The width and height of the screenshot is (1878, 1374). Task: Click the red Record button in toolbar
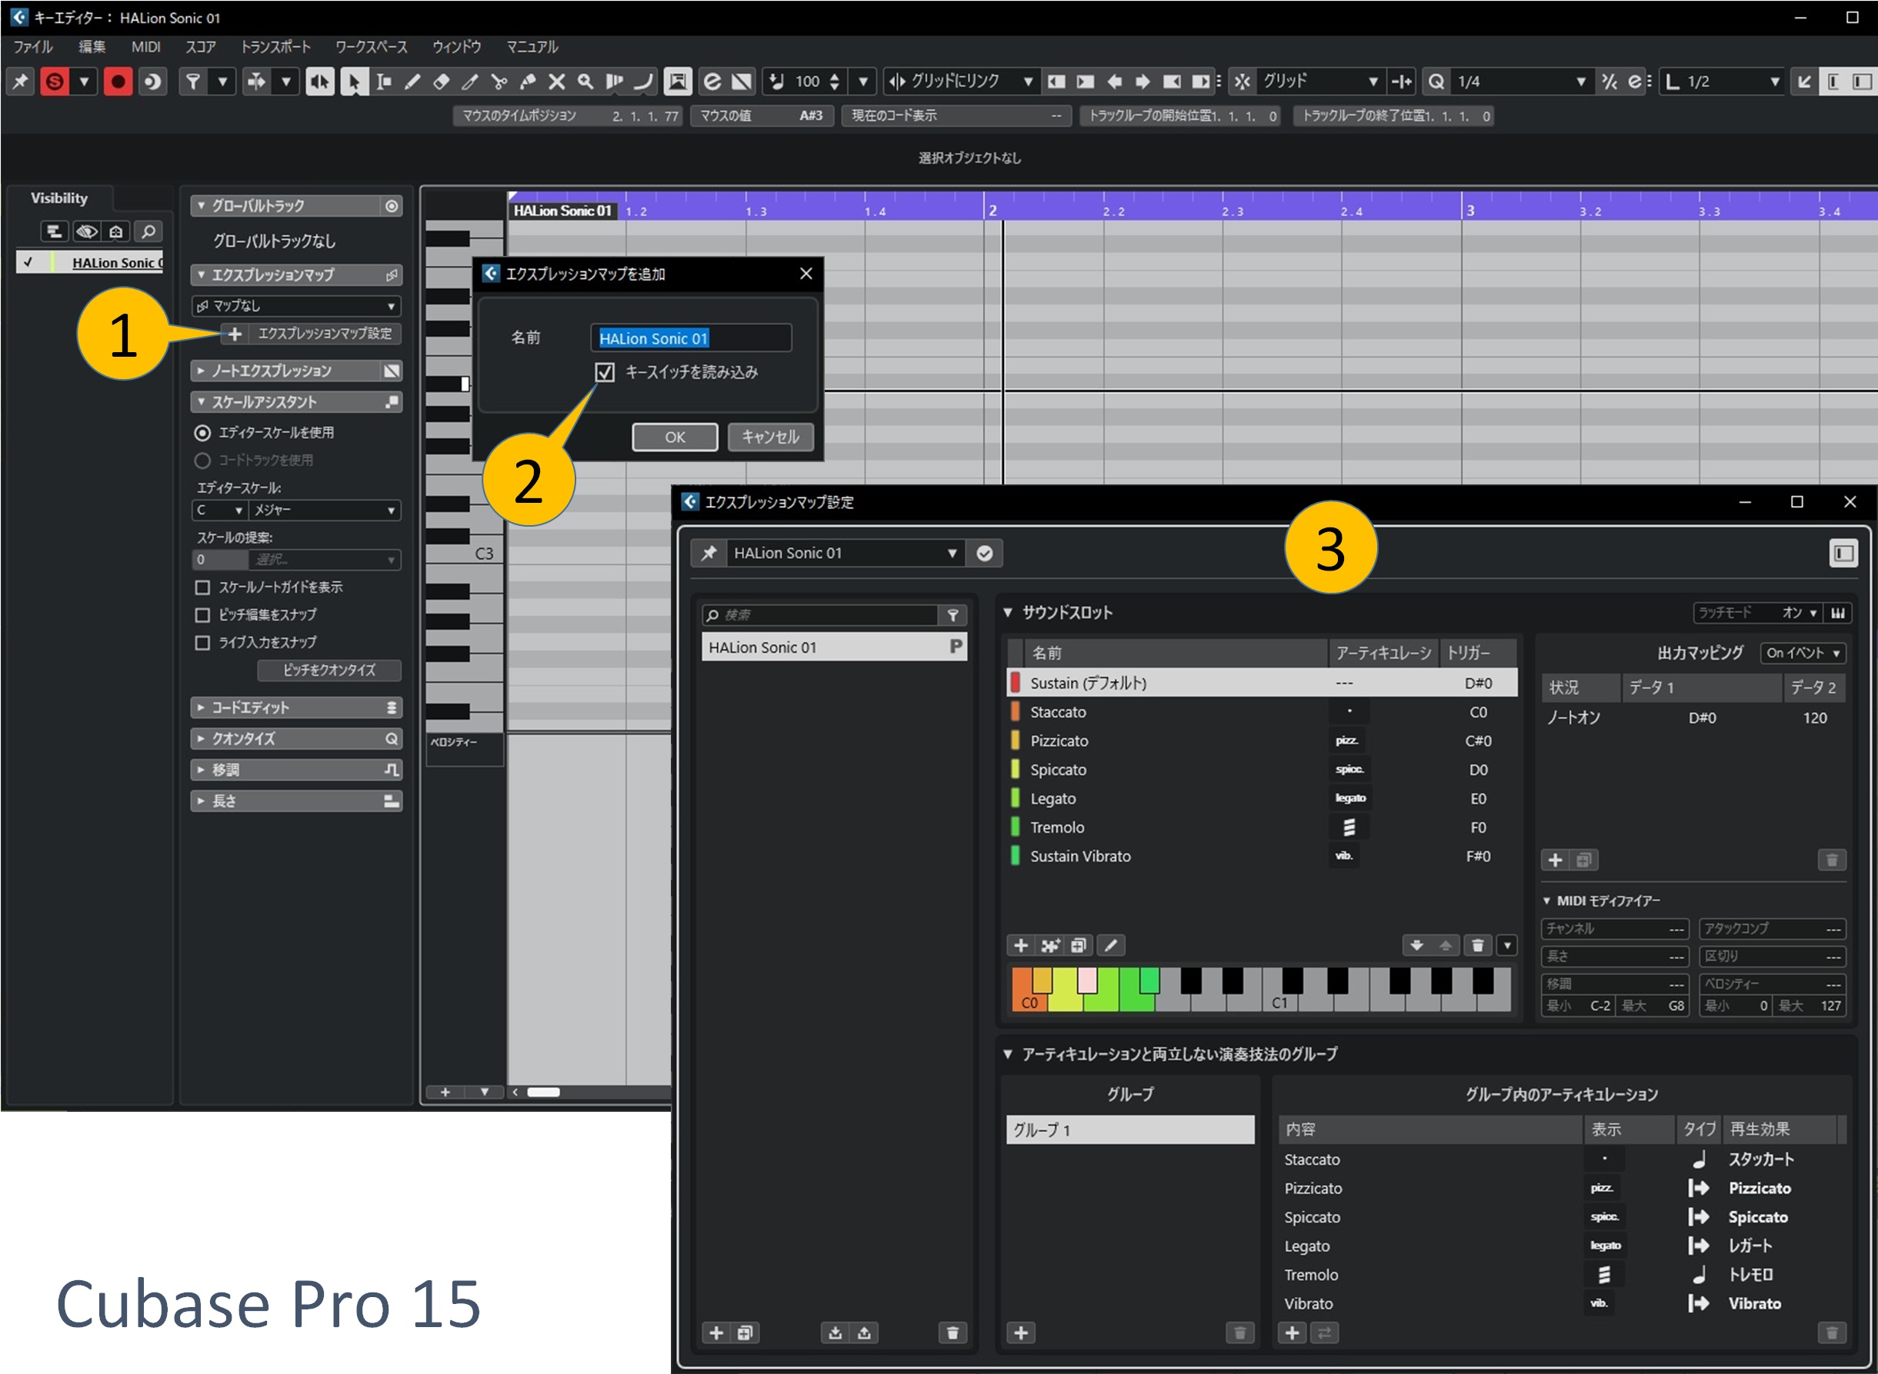[118, 82]
